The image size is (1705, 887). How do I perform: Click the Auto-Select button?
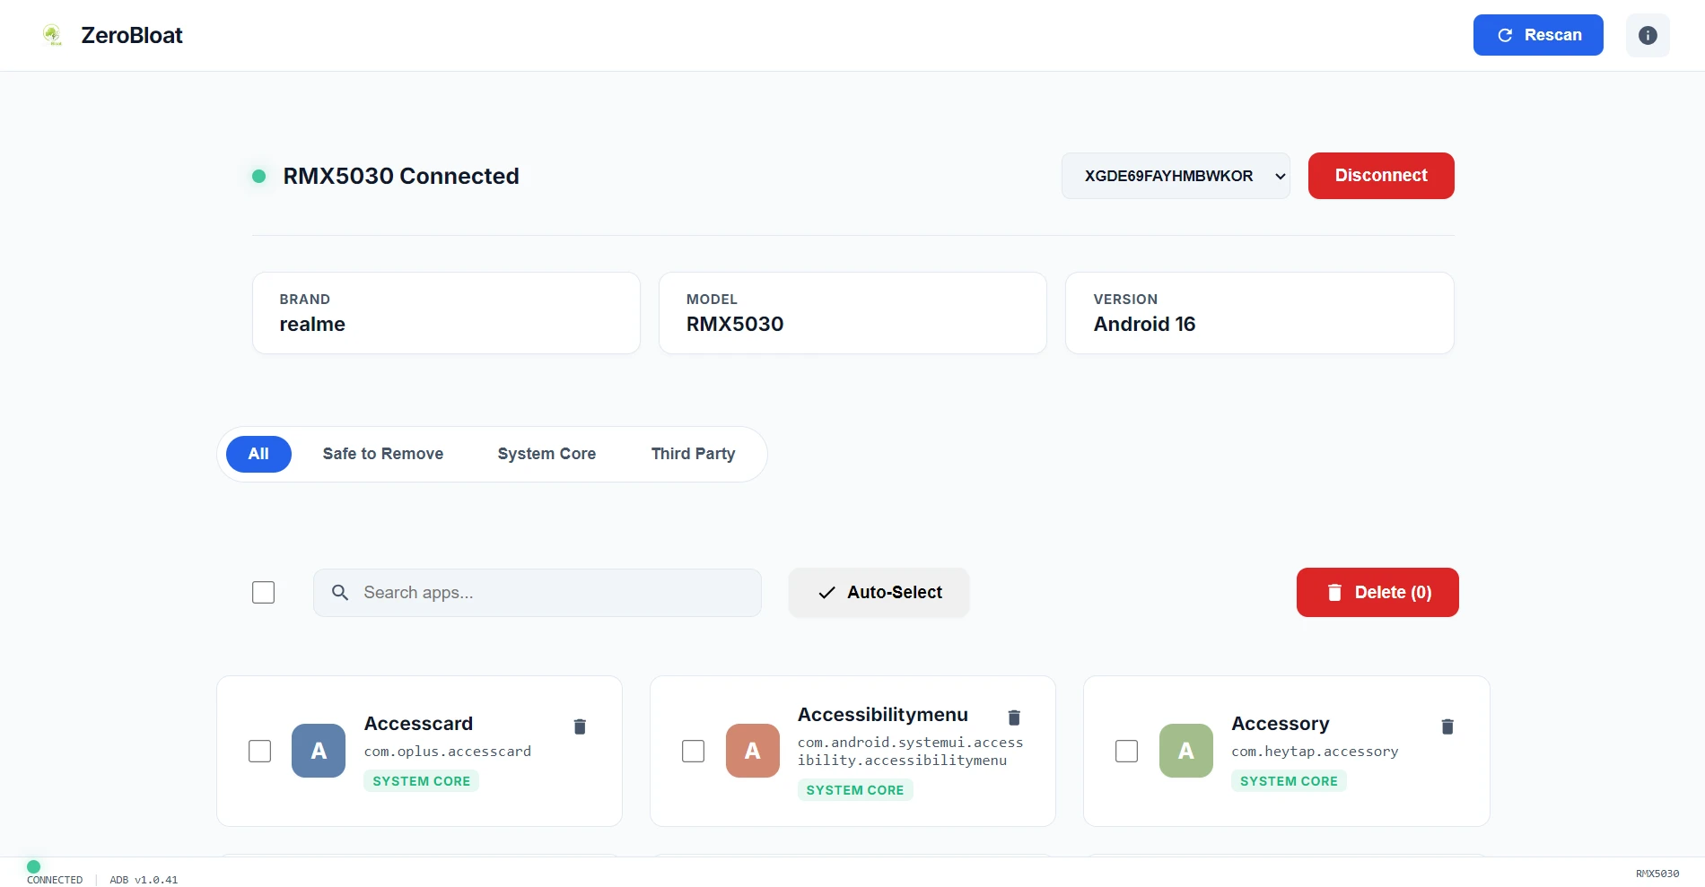tap(879, 593)
